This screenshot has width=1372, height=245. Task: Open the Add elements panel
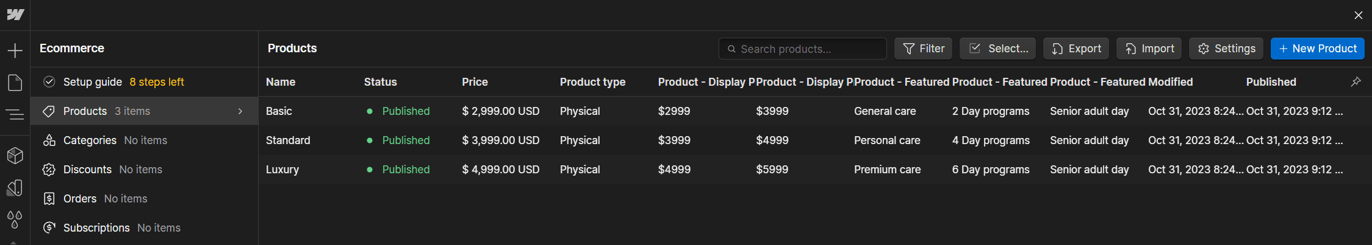pos(15,50)
